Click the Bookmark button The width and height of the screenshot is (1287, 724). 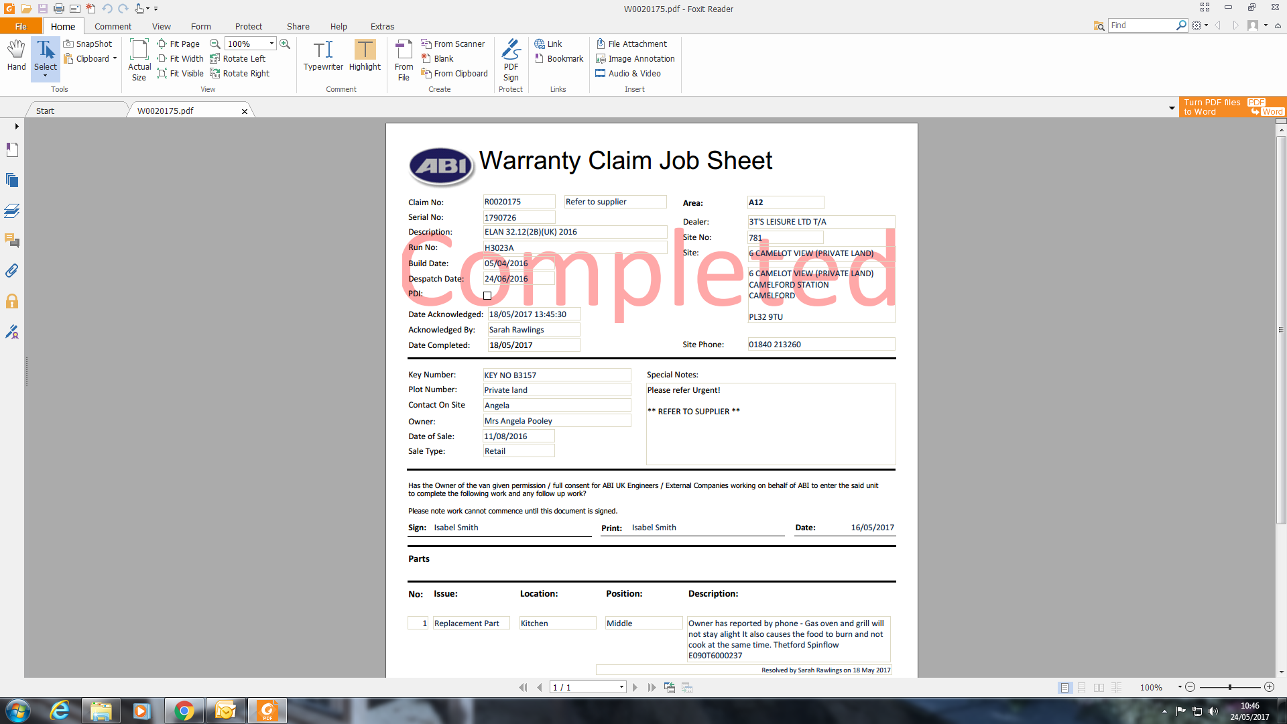click(x=559, y=58)
